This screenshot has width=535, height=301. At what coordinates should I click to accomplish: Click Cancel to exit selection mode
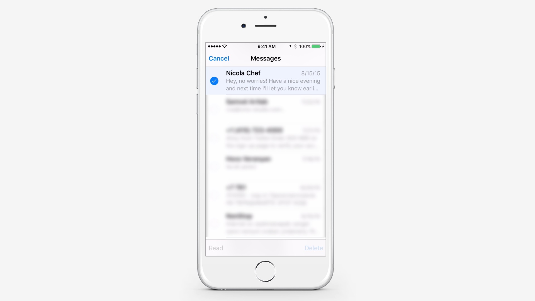(219, 59)
